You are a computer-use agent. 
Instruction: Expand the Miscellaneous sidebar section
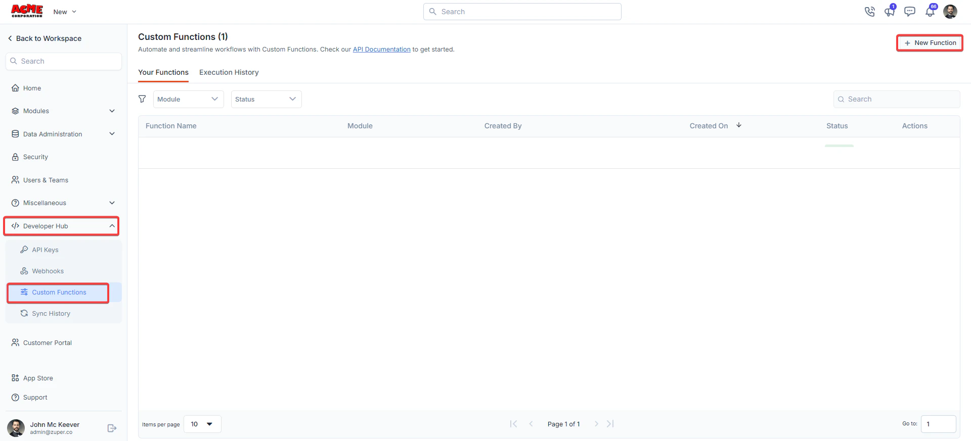pyautogui.click(x=112, y=203)
